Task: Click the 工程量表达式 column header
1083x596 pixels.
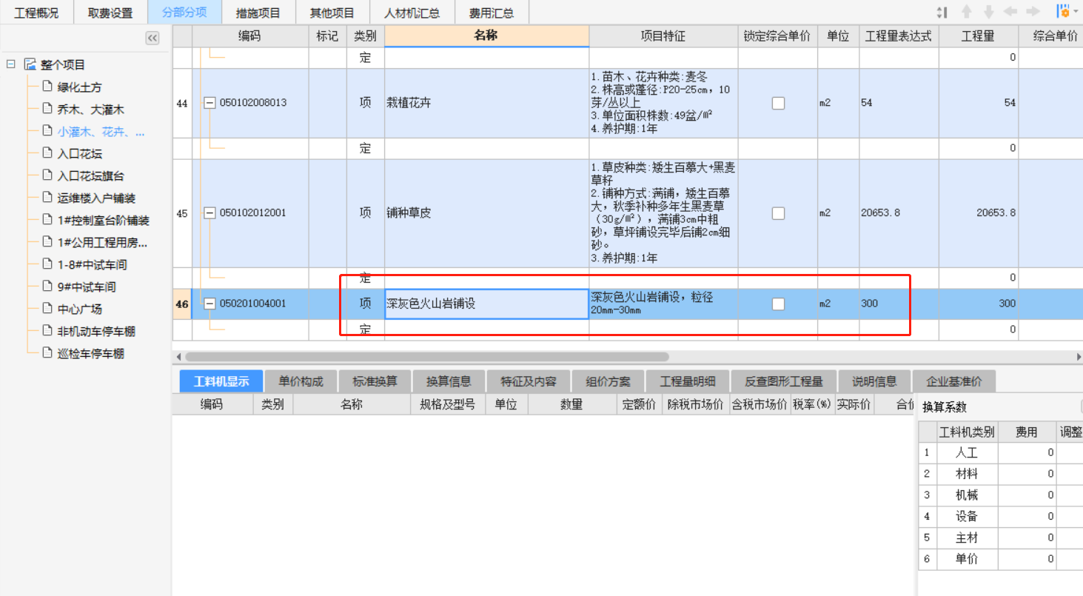Action: pyautogui.click(x=899, y=36)
